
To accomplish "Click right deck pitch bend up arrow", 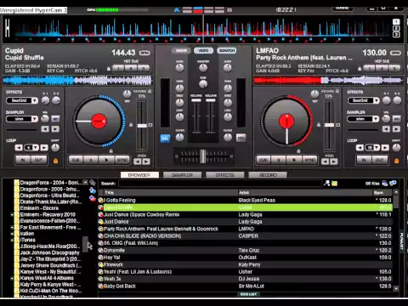I will coord(334,161).
